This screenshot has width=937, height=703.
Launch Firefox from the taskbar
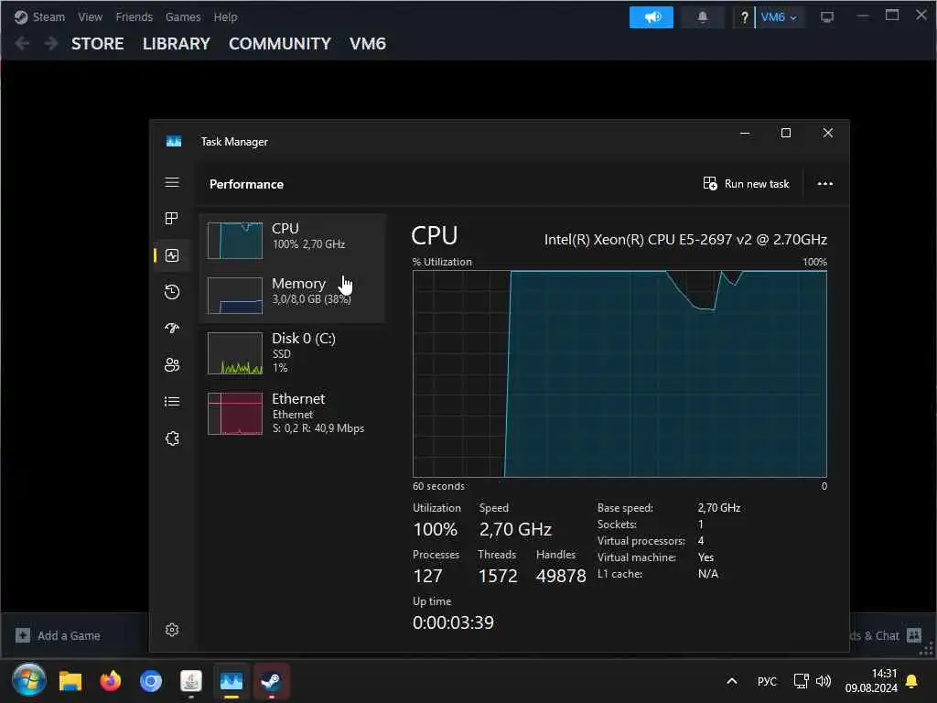tap(111, 681)
